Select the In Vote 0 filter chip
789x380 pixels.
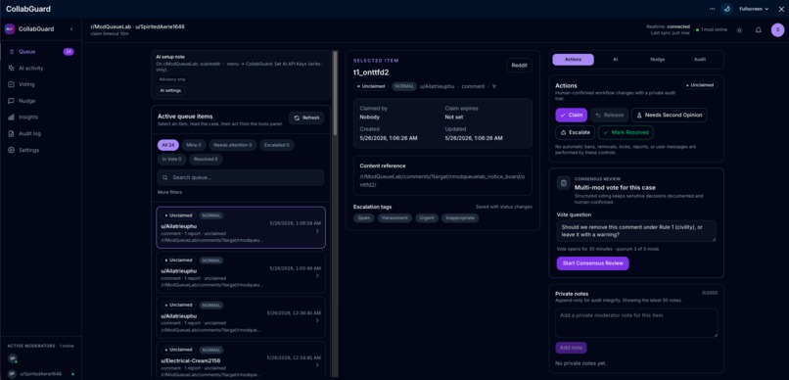click(x=172, y=160)
